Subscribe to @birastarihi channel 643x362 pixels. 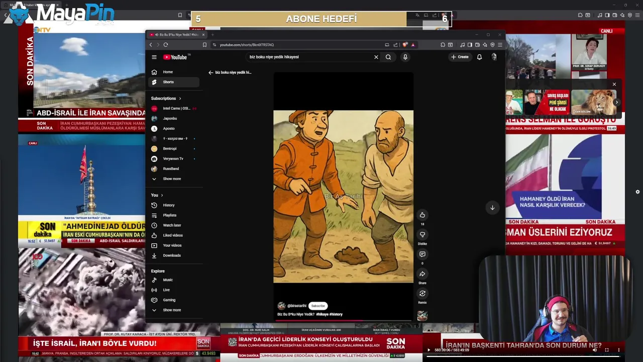[318, 306]
